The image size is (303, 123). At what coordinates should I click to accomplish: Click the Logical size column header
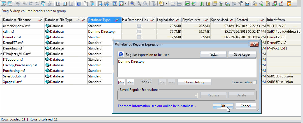pos(165,20)
